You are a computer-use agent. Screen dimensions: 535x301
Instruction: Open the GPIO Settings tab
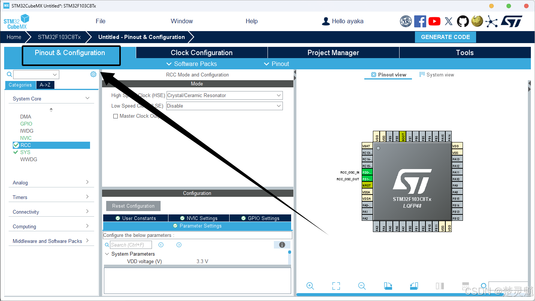260,218
